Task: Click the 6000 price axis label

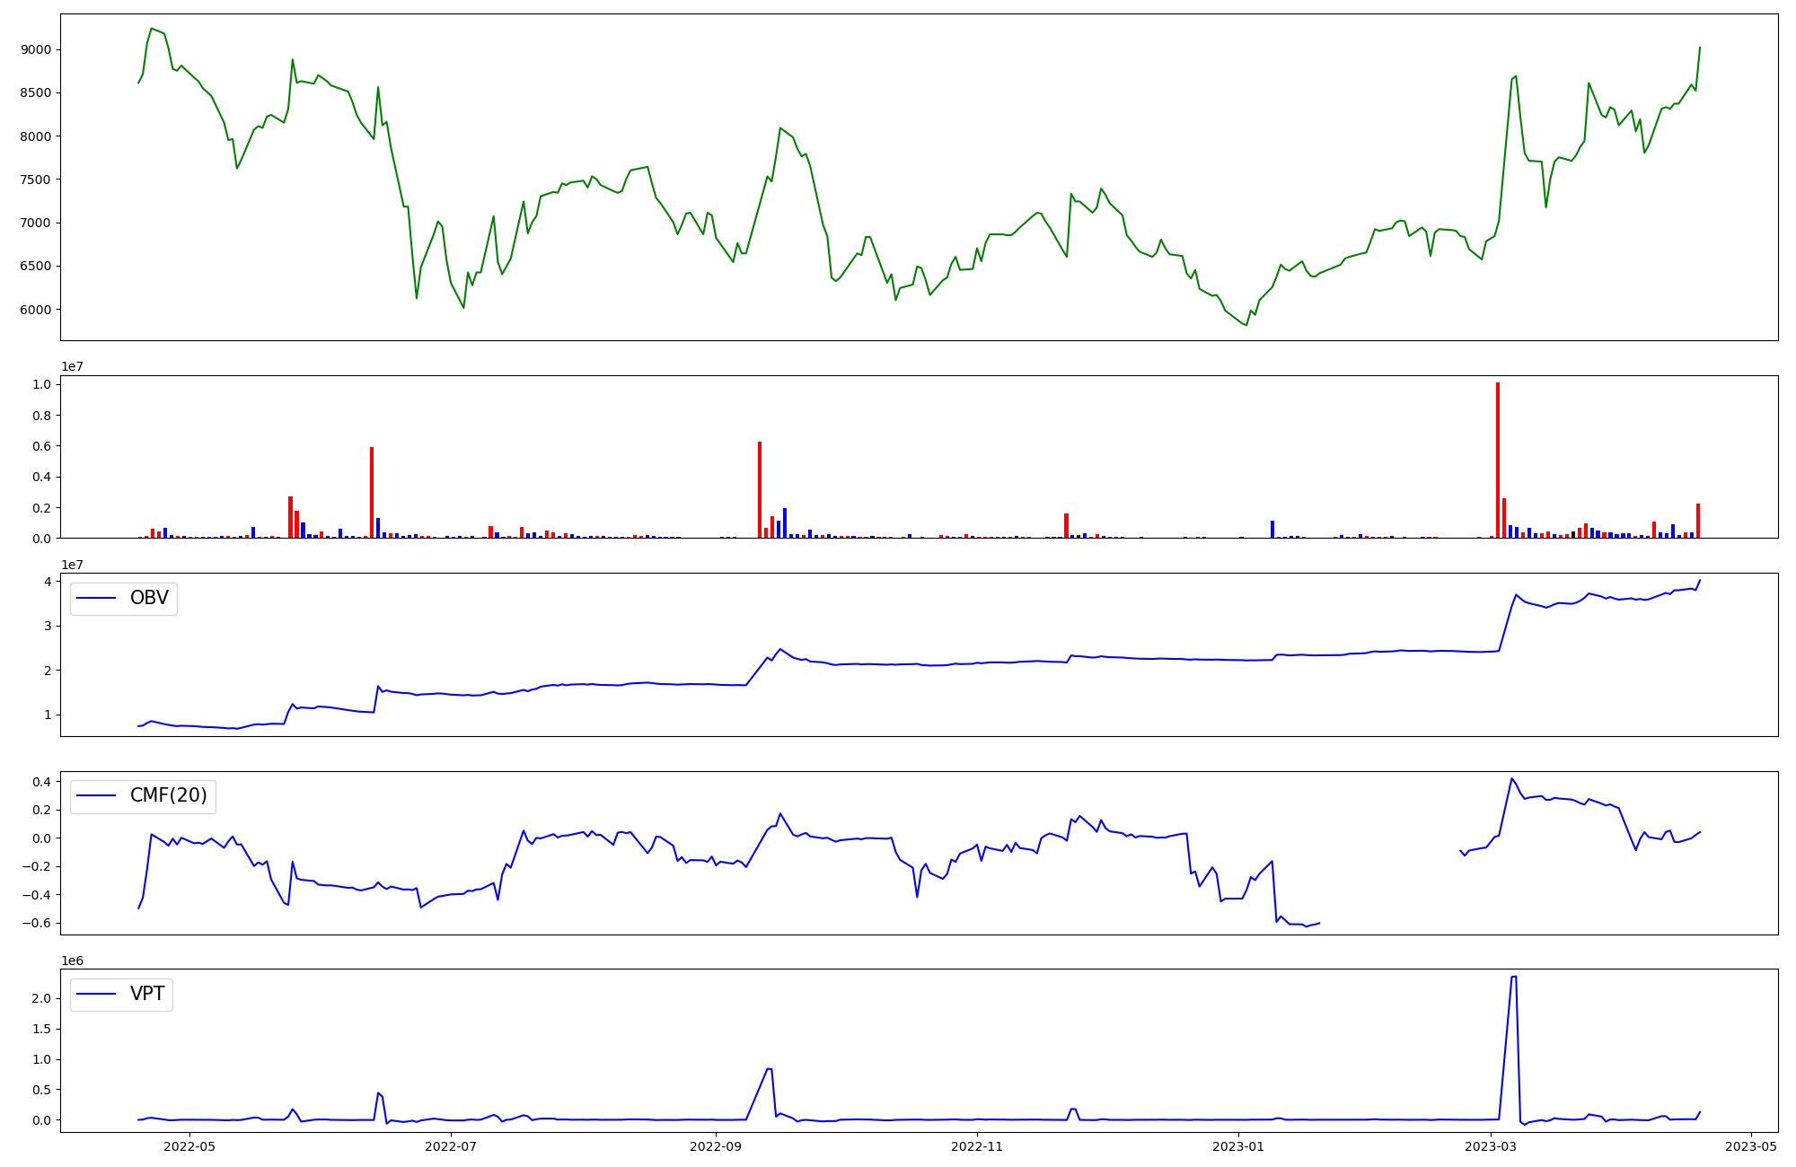Action: tap(36, 310)
